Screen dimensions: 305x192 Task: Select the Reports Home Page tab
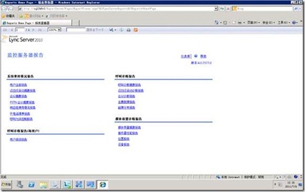(x=37, y=23)
